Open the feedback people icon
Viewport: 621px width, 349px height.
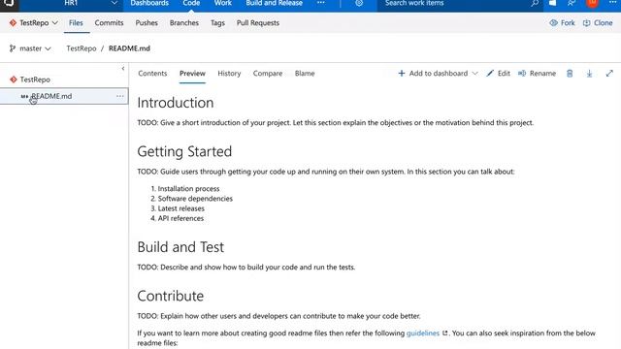(x=572, y=3)
